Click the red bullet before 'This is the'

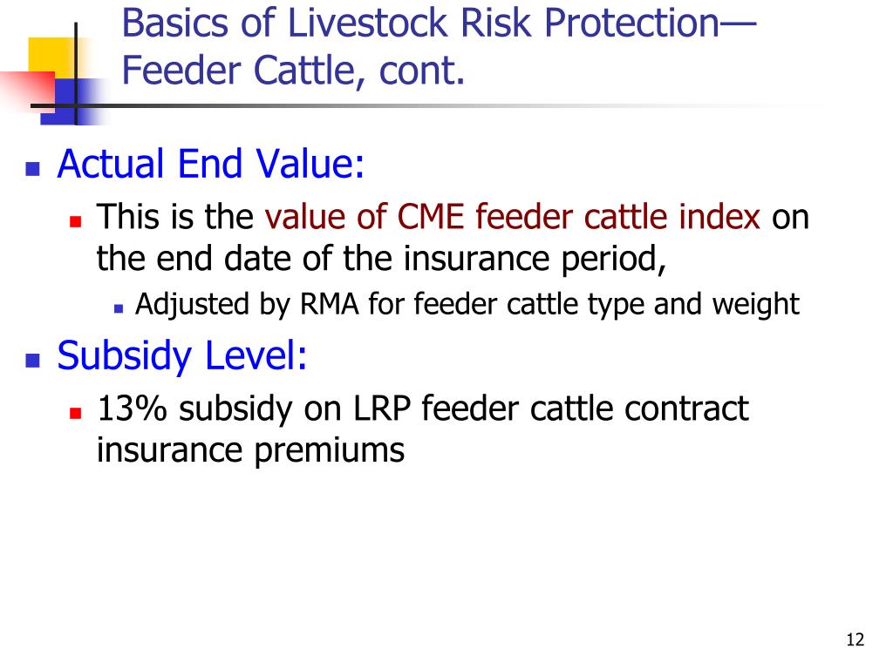pyautogui.click(x=76, y=221)
